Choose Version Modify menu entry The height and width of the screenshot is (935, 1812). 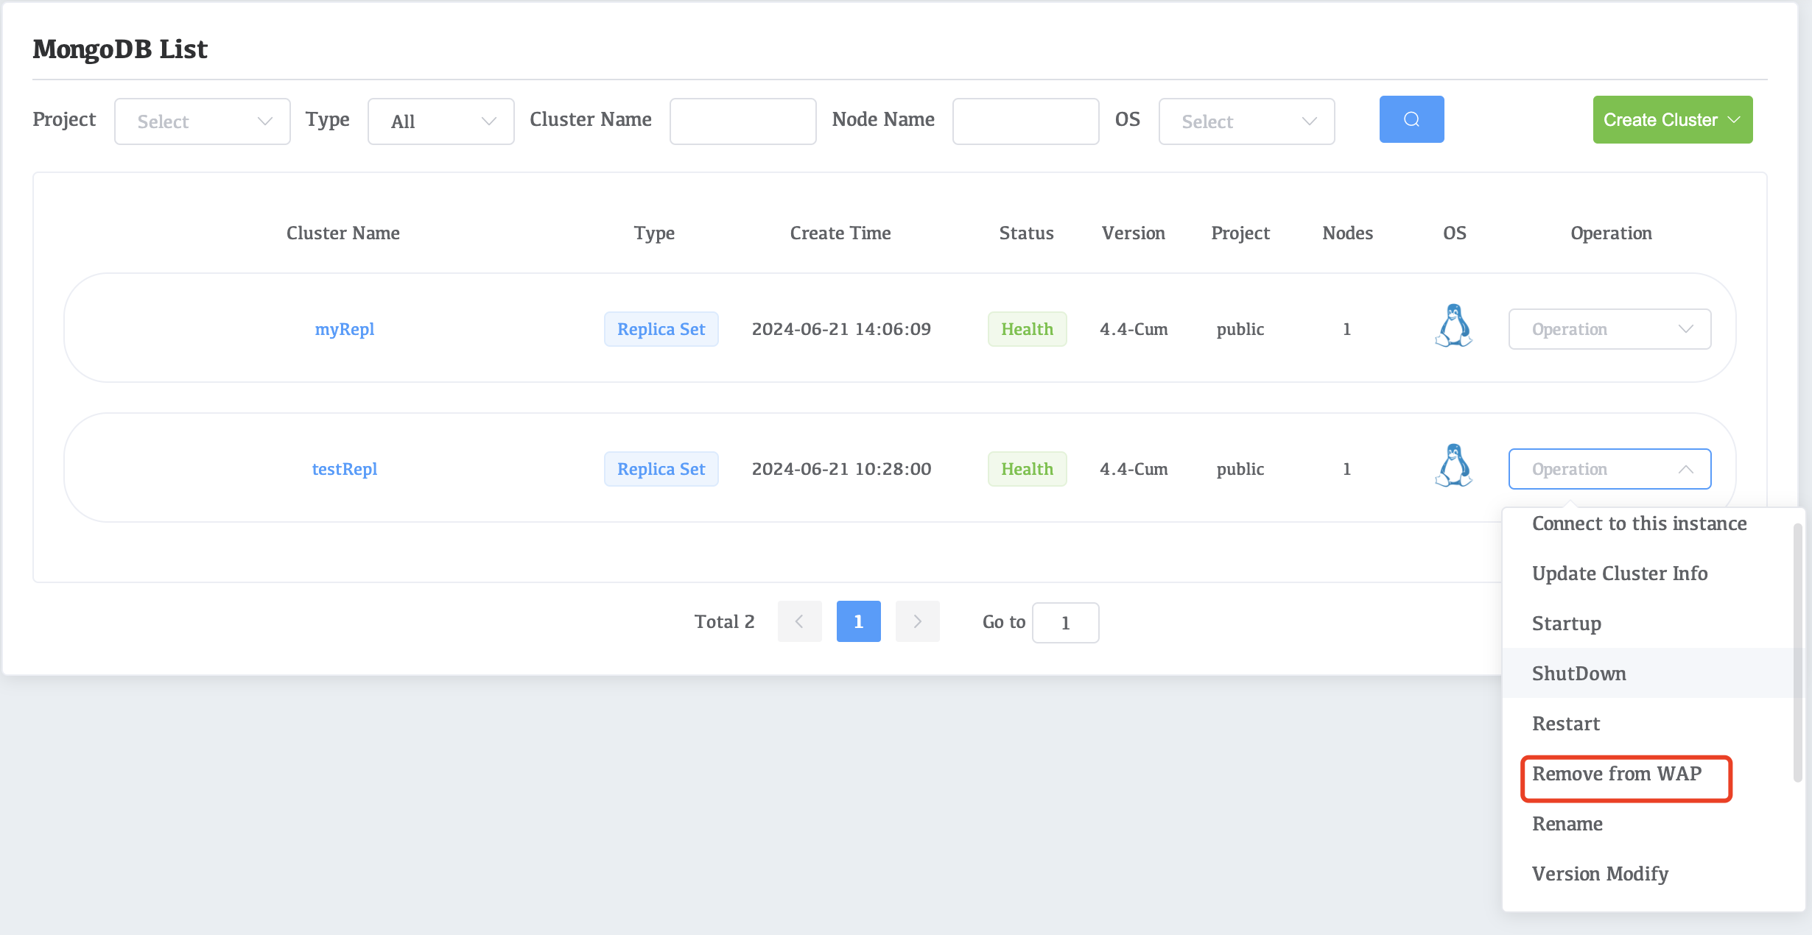coord(1600,874)
